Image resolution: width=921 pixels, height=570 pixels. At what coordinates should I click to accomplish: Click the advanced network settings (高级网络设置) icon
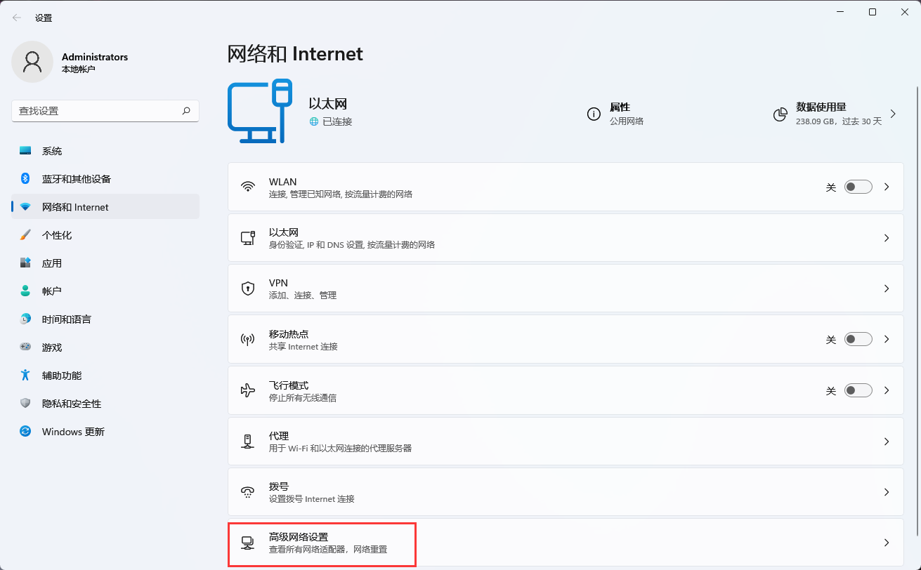tap(247, 543)
